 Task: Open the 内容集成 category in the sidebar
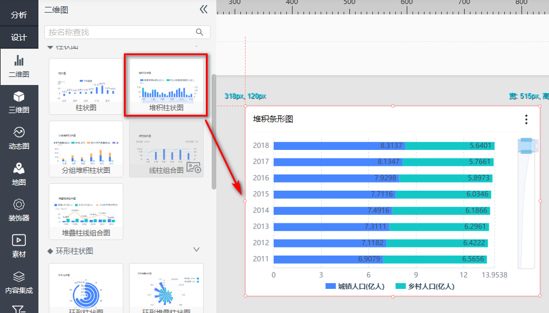pos(19,282)
